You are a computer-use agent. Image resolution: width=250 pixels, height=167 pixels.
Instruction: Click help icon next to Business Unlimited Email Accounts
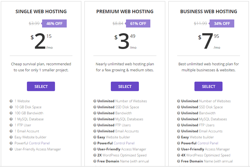coord(179,131)
